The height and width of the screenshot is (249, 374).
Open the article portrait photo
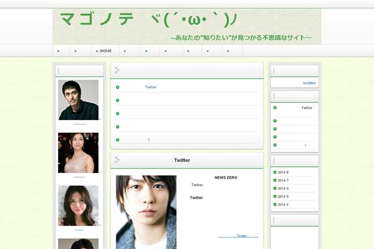146,212
